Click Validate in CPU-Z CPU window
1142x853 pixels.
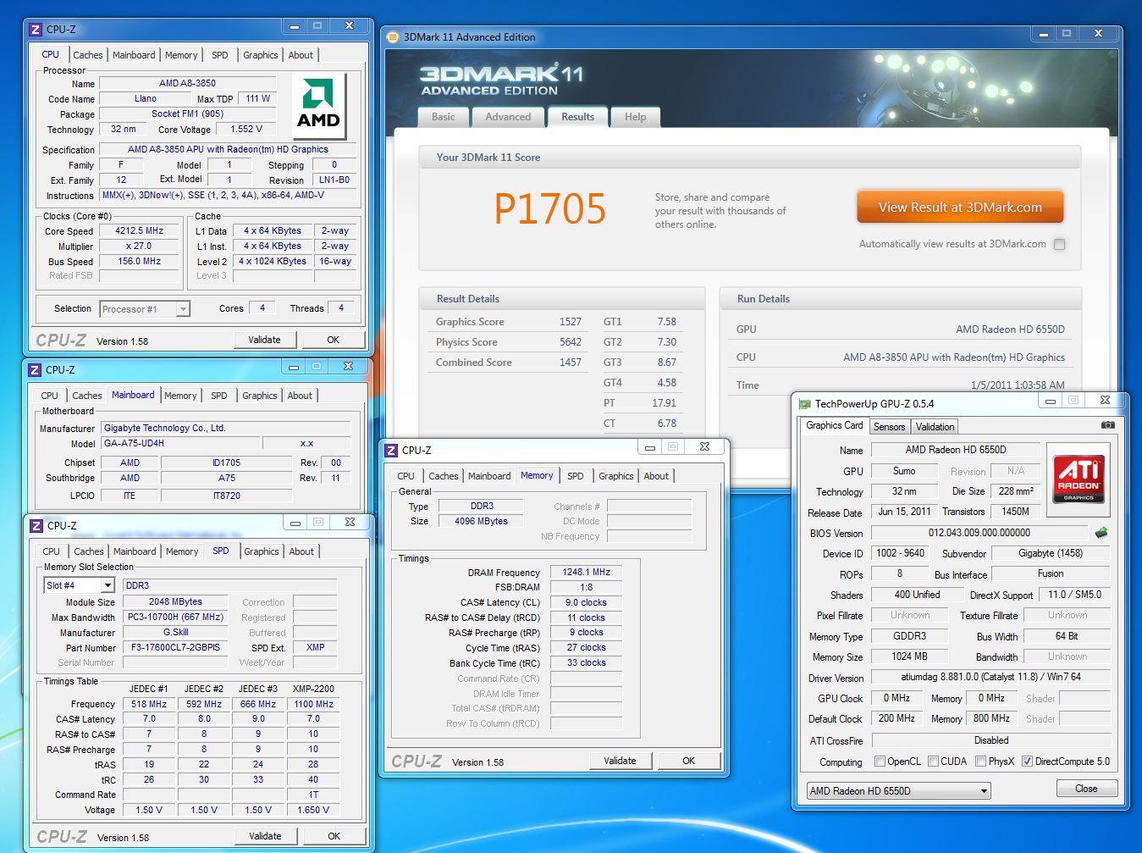point(264,340)
